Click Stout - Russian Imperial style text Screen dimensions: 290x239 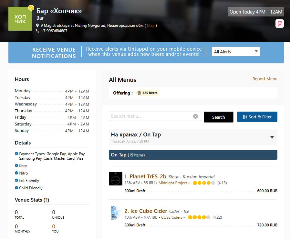point(192,177)
